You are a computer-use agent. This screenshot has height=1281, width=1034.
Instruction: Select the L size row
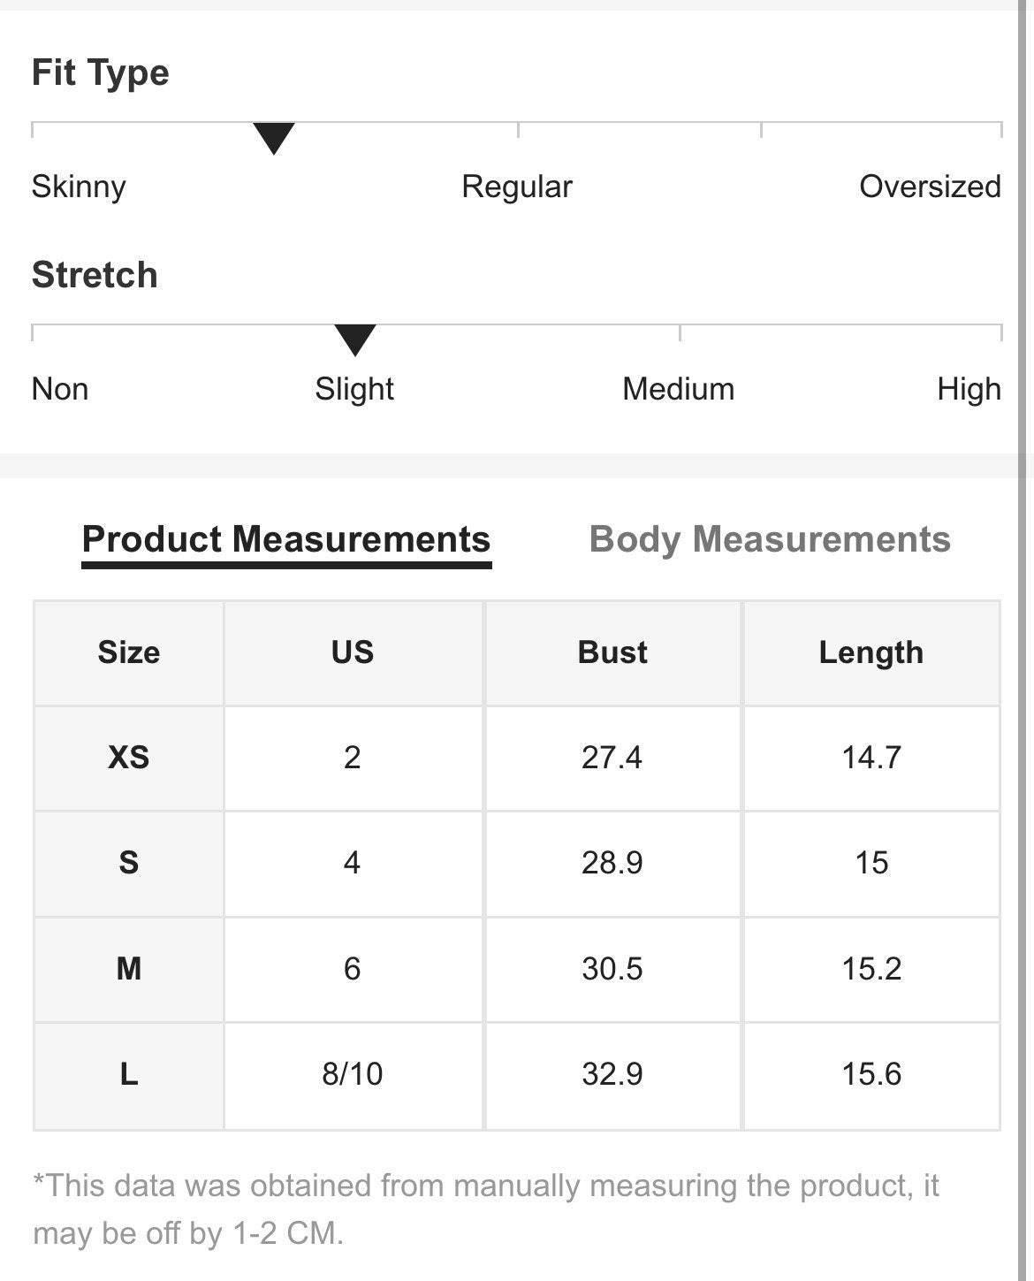click(x=517, y=1076)
